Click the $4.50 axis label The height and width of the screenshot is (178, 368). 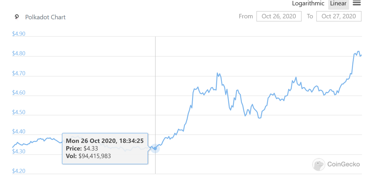(19, 113)
